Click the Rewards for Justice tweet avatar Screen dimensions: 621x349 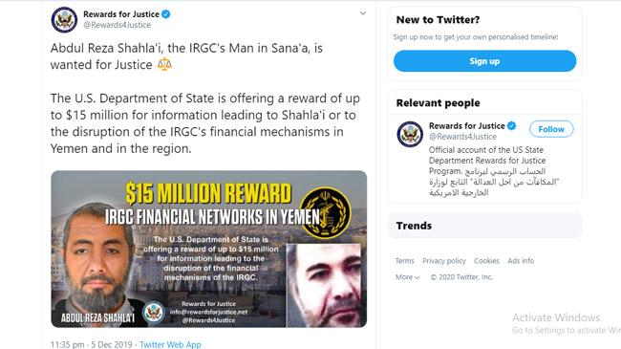point(64,19)
